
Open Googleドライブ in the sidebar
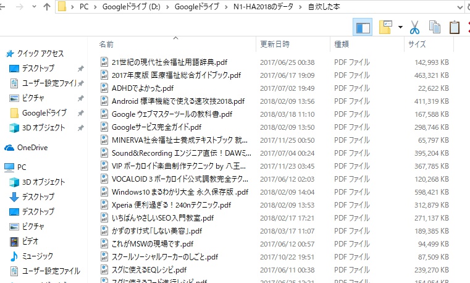[44, 113]
